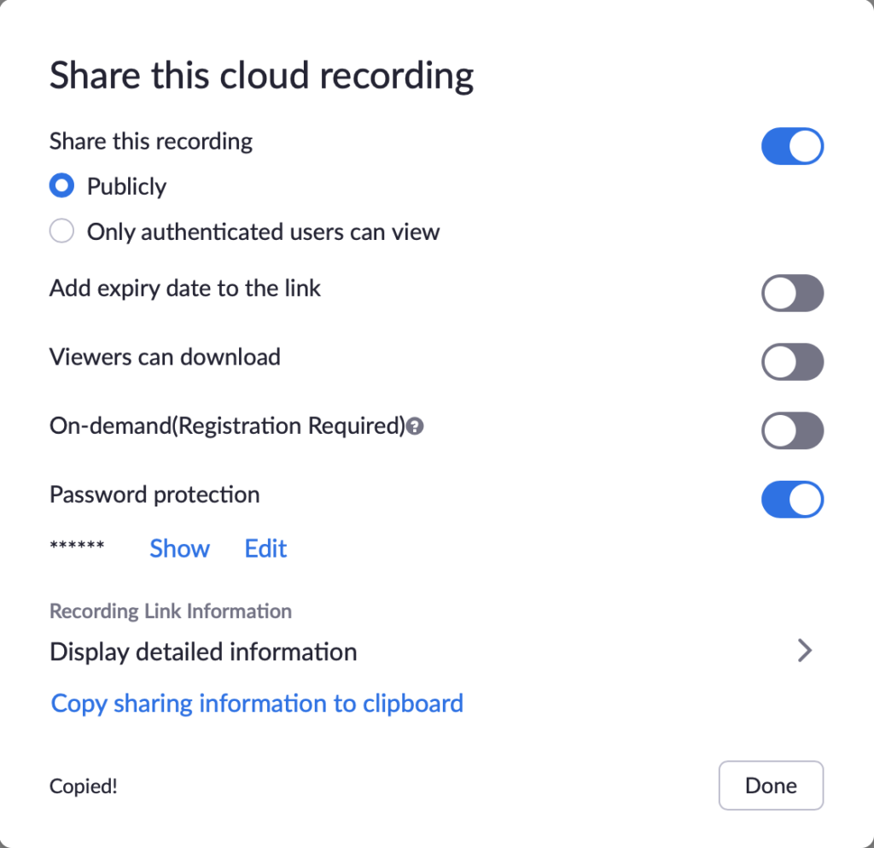The image size is (874, 848).
Task: Click the Publicly label text
Action: (x=126, y=187)
